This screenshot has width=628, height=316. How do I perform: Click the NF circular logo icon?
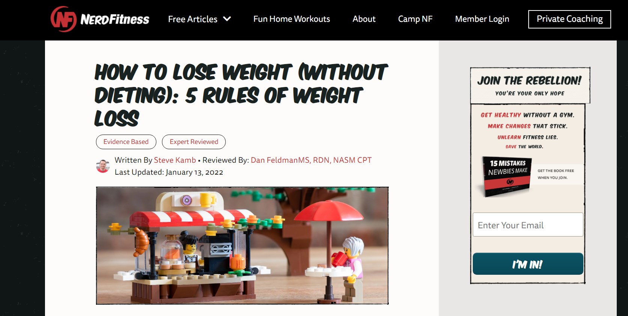pyautogui.click(x=63, y=19)
